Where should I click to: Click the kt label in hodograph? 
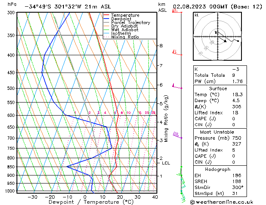pyautogui.click(x=197, y=15)
